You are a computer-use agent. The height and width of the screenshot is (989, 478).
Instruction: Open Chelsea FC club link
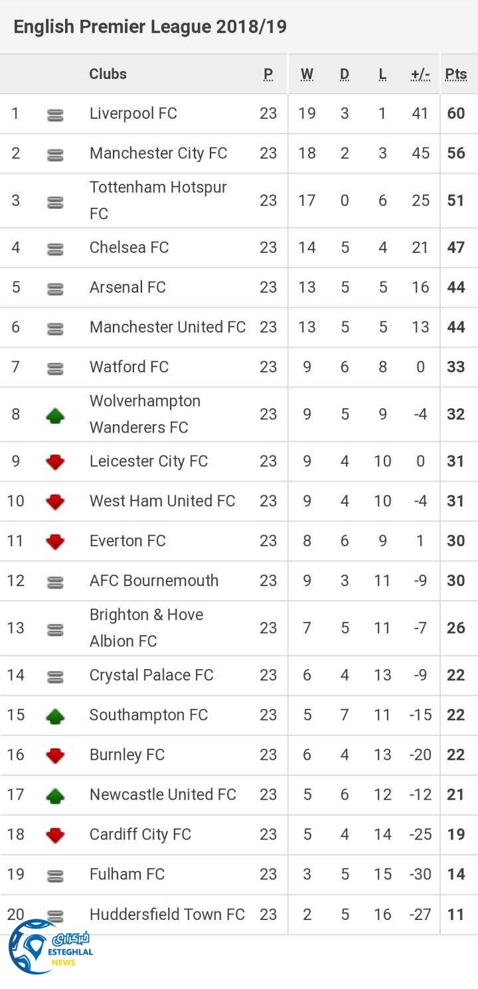[x=129, y=248]
